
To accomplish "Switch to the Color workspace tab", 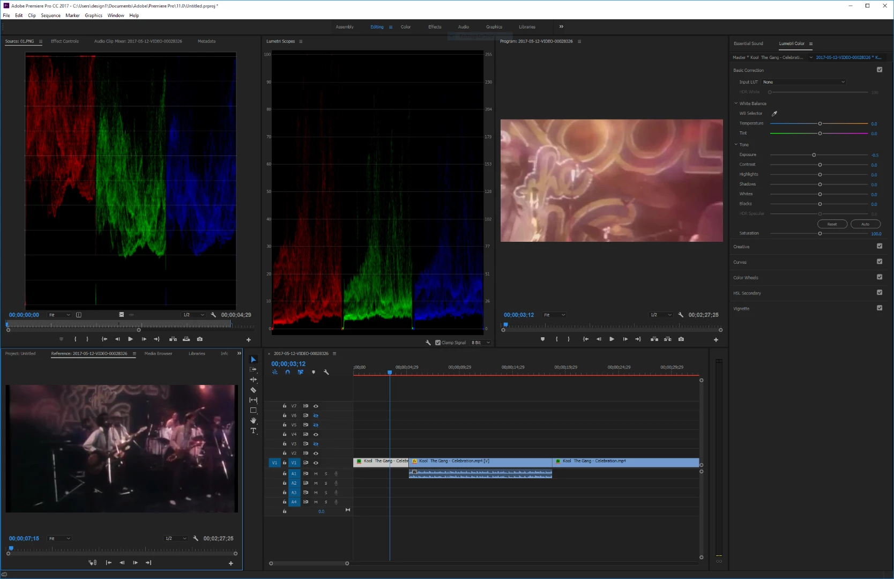I will pos(405,27).
